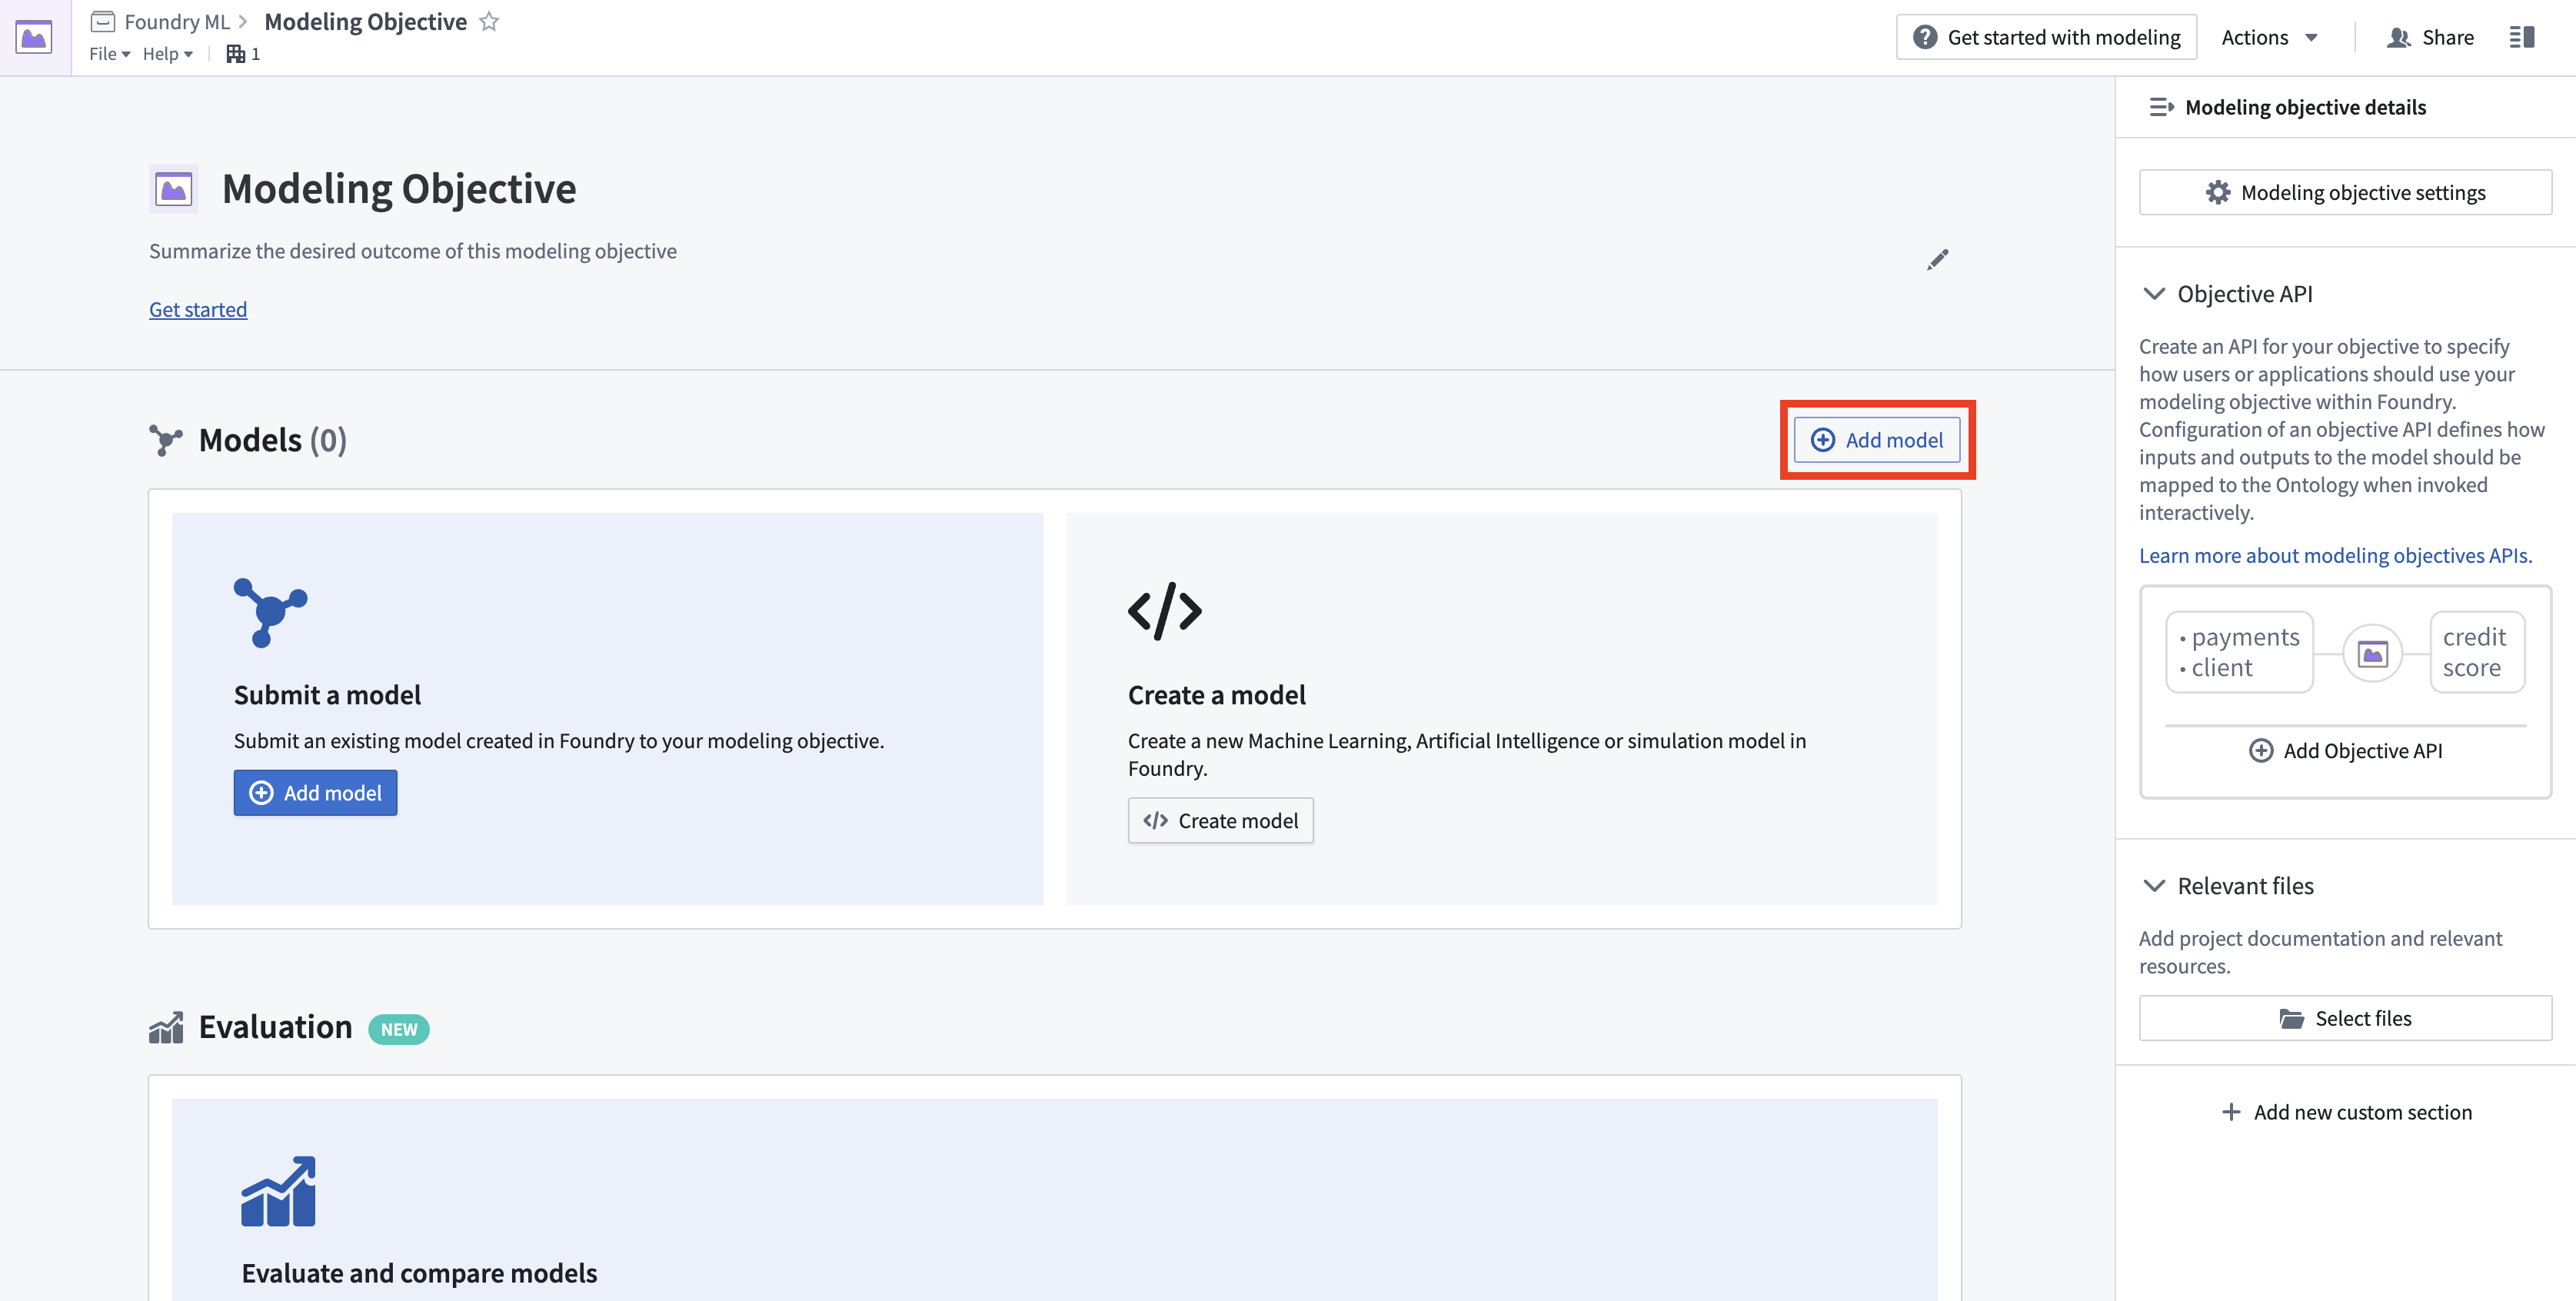Collapse the Objective API section
This screenshot has width=2576, height=1301.
click(x=2155, y=294)
